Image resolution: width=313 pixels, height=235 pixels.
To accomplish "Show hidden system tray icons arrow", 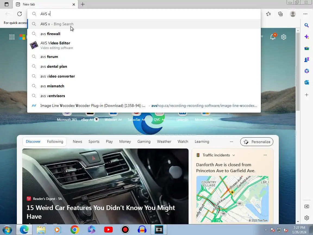I will pos(266,230).
